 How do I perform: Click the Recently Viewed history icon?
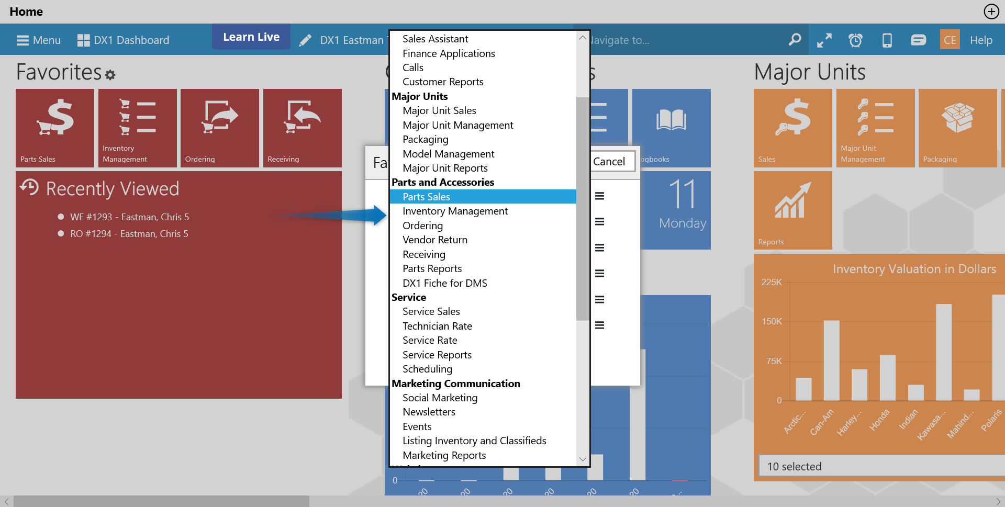(29, 187)
